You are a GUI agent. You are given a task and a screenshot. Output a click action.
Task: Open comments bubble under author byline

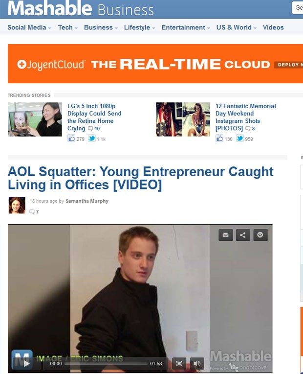click(34, 212)
